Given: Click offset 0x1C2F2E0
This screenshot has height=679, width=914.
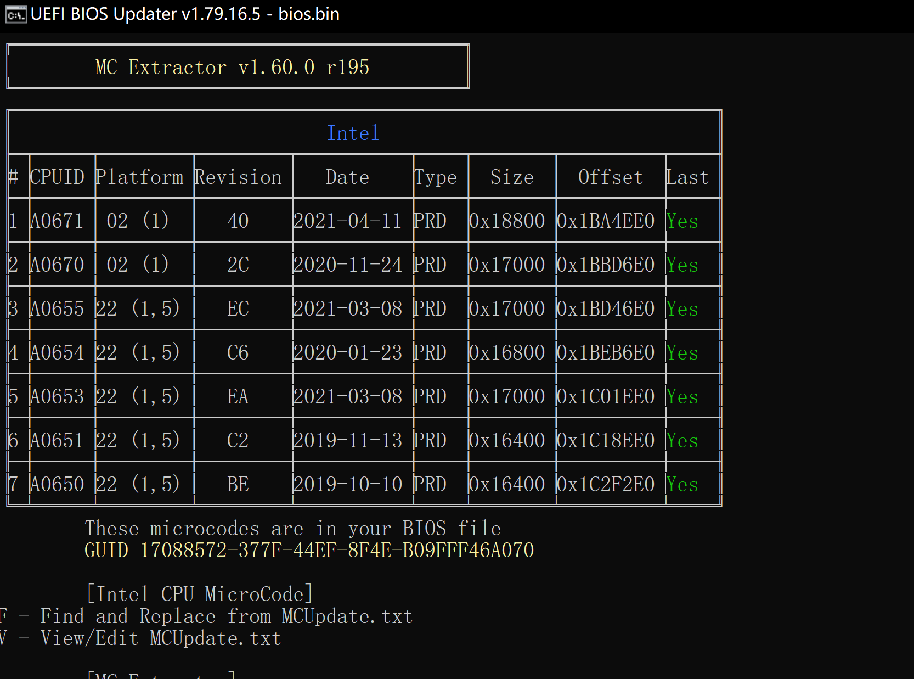Looking at the screenshot, I should click(x=606, y=484).
